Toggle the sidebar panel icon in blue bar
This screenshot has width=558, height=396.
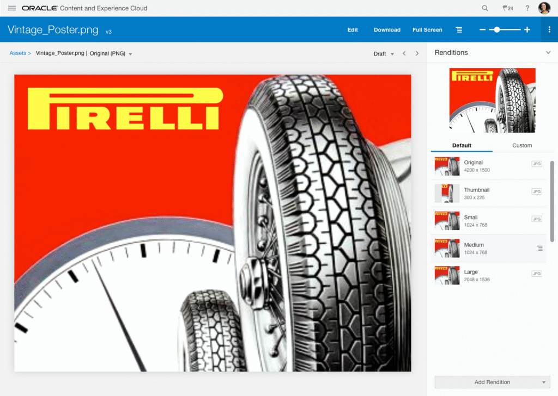[459, 30]
